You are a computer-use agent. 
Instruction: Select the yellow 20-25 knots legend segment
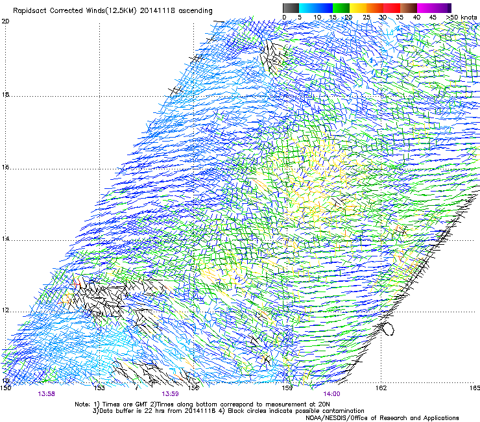tap(358, 8)
